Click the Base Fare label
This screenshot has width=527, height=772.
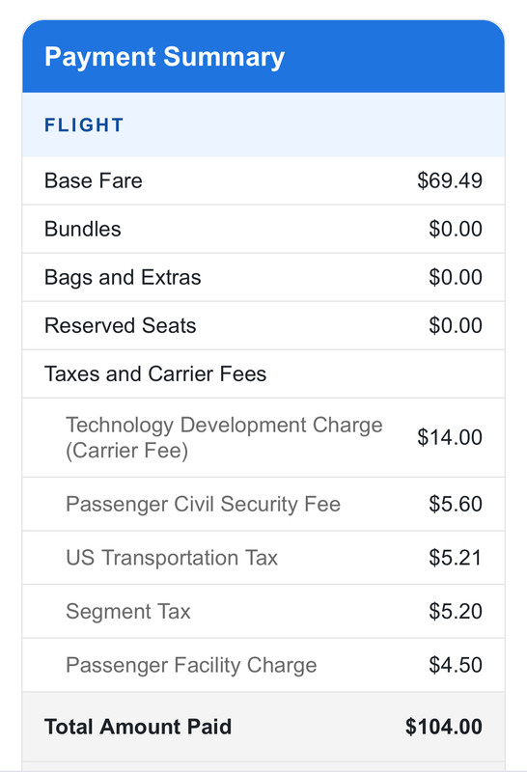(93, 180)
